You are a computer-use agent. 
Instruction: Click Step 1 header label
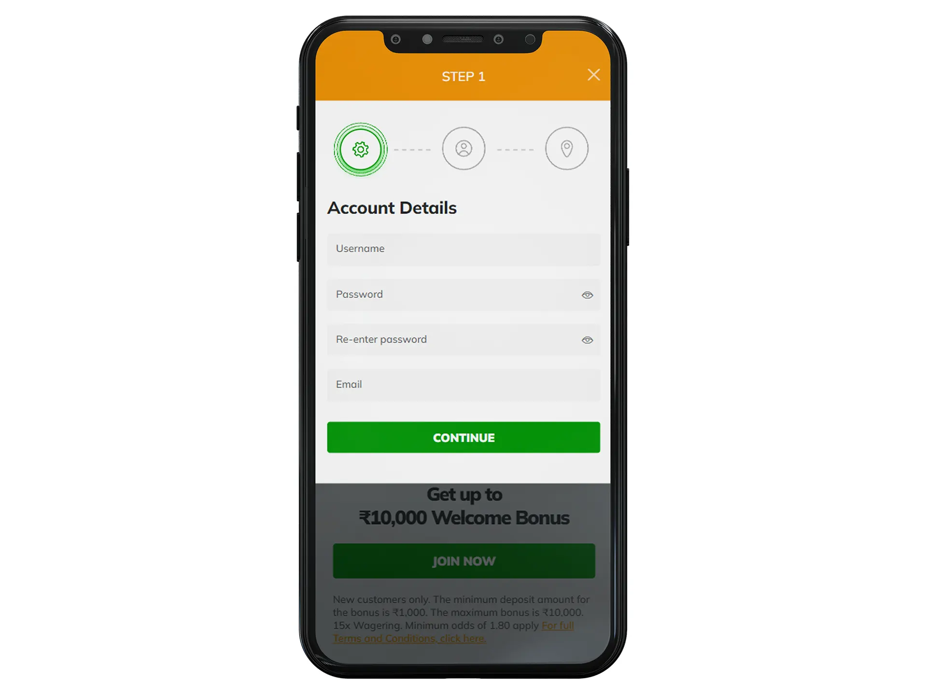463,76
